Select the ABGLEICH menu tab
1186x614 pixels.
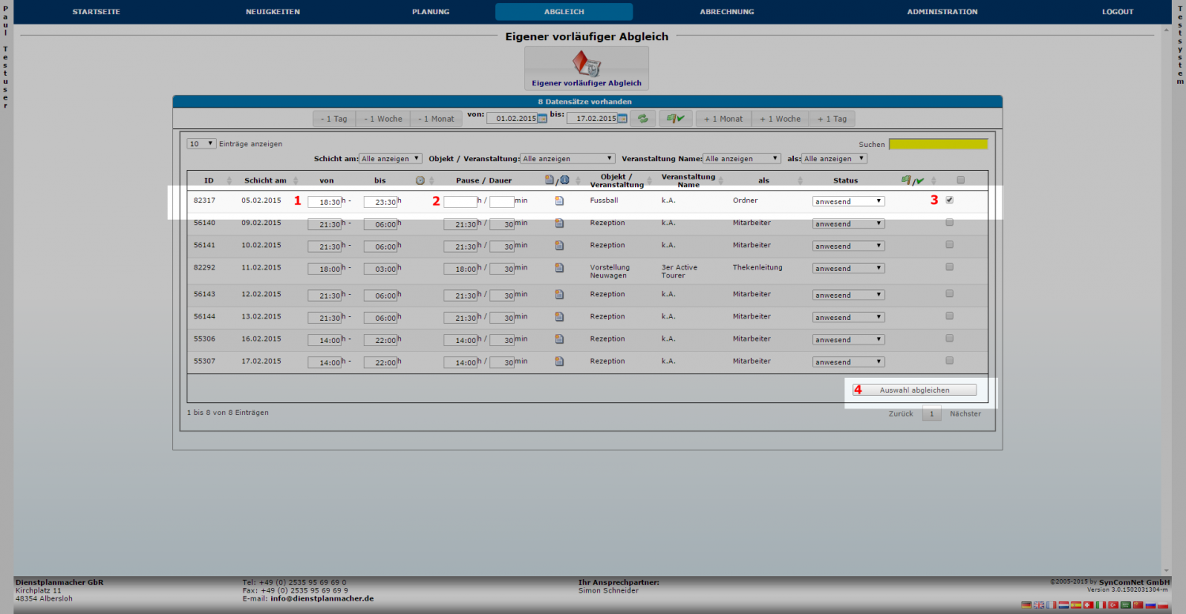(564, 12)
